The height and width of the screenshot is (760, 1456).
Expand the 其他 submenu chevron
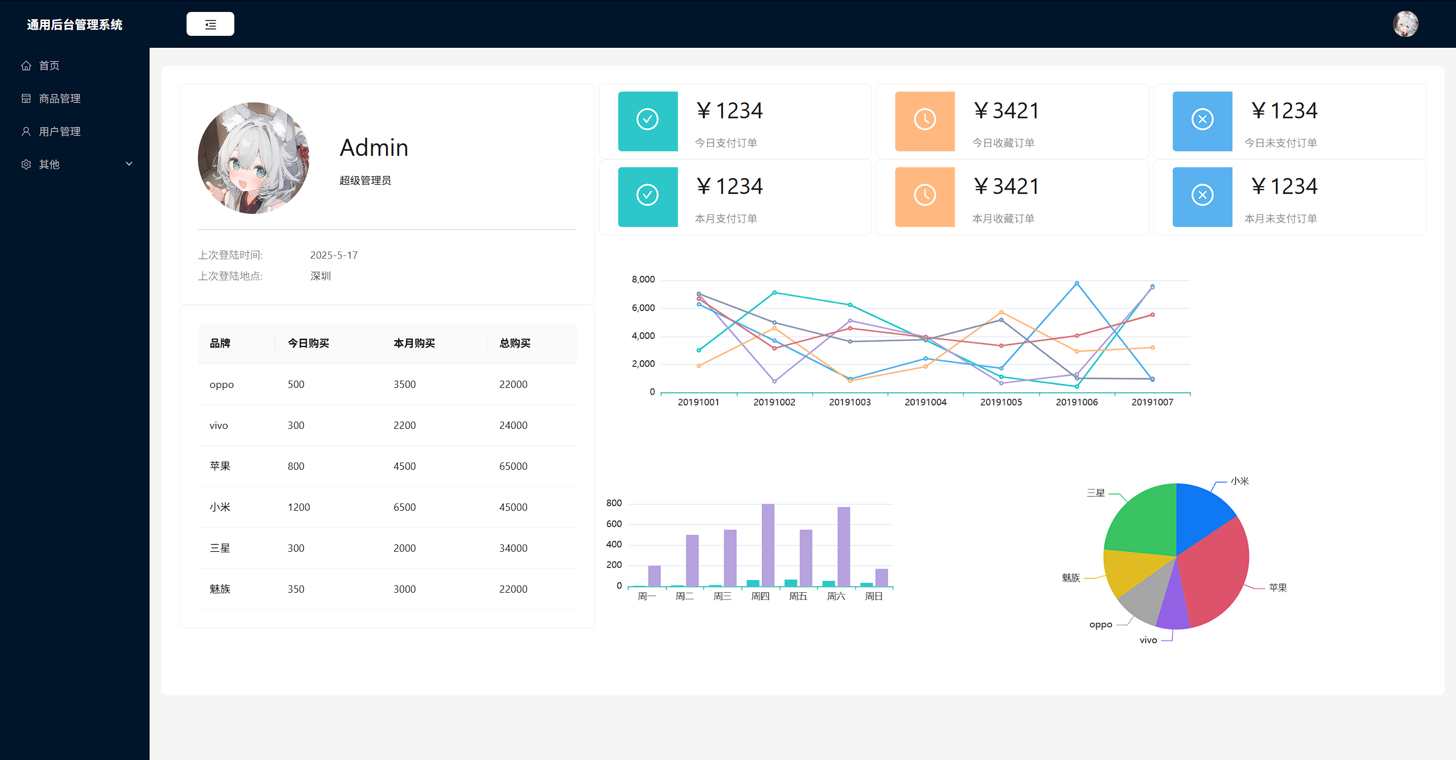(x=129, y=164)
